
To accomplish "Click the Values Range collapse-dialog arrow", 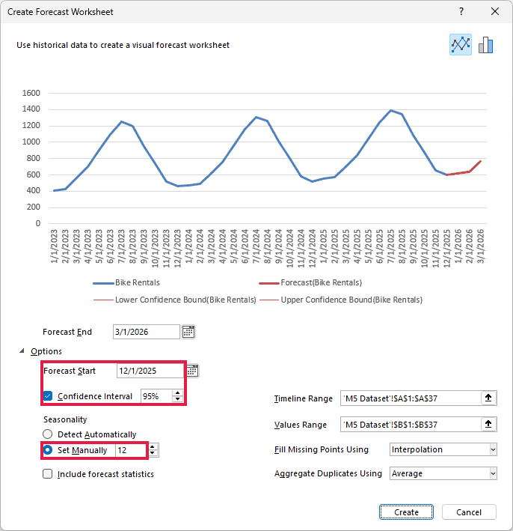I will click(488, 424).
